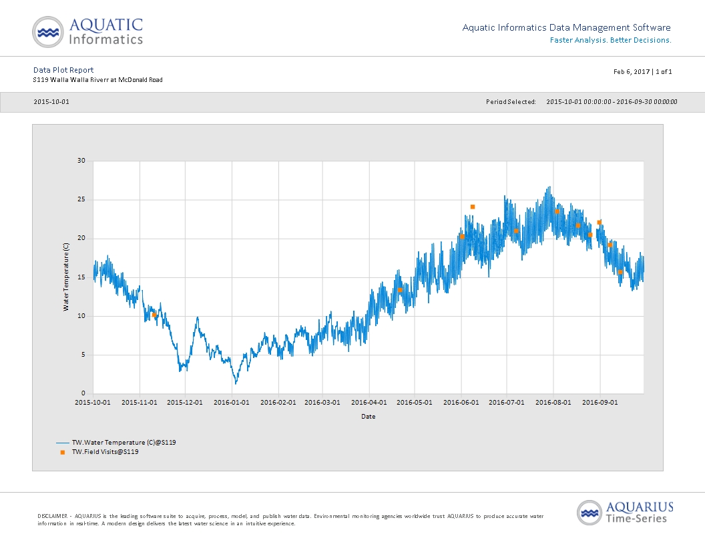Screen dimensions: 705x544
Task: Click the orange Field Visits legend marker
Action: click(x=63, y=453)
